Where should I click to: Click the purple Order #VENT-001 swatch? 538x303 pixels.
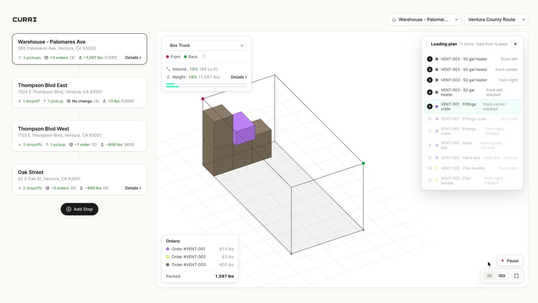click(167, 249)
